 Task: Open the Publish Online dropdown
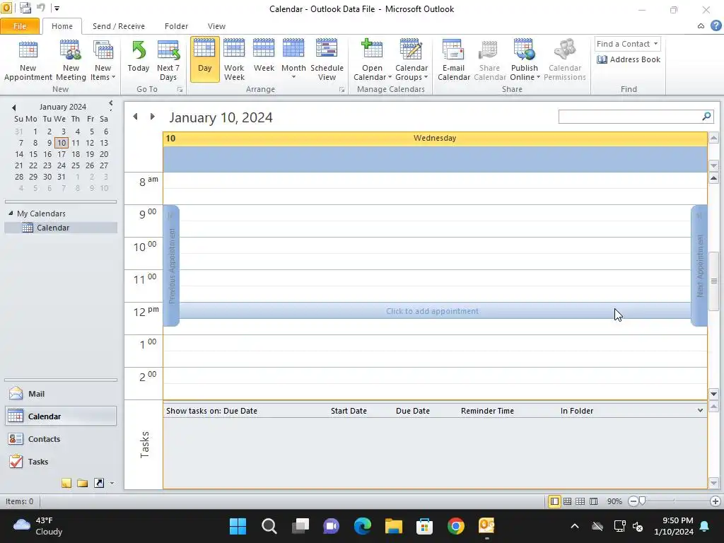tap(525, 60)
